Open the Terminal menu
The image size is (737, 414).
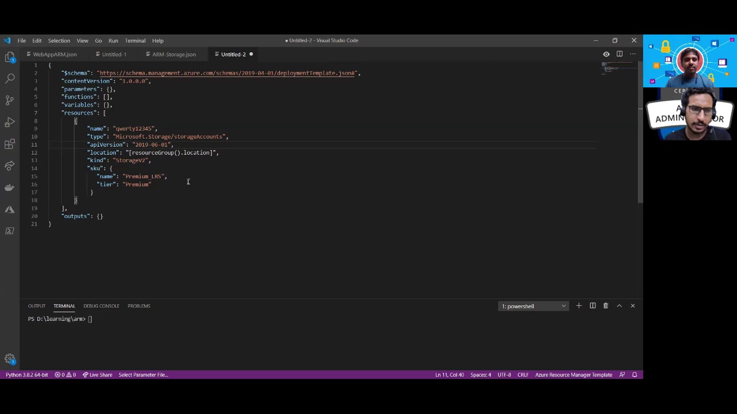tap(135, 40)
